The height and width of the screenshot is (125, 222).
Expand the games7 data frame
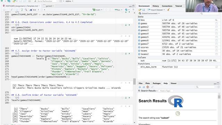click(x=139, y=44)
